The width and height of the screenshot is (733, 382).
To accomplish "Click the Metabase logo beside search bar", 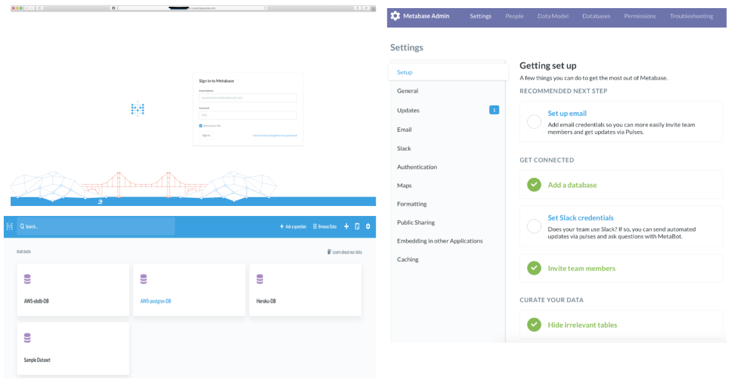I will click(x=9, y=227).
